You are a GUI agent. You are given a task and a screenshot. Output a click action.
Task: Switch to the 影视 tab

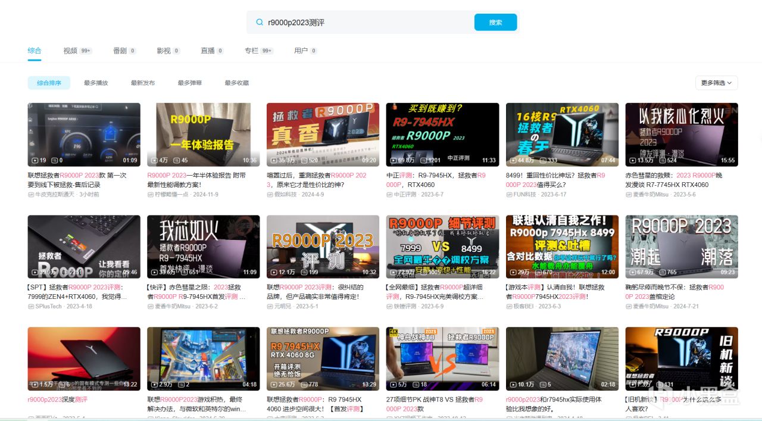(168, 51)
